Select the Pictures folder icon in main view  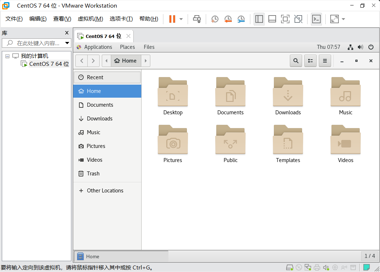173,140
